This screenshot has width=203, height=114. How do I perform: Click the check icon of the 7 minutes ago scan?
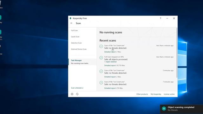[101, 83]
